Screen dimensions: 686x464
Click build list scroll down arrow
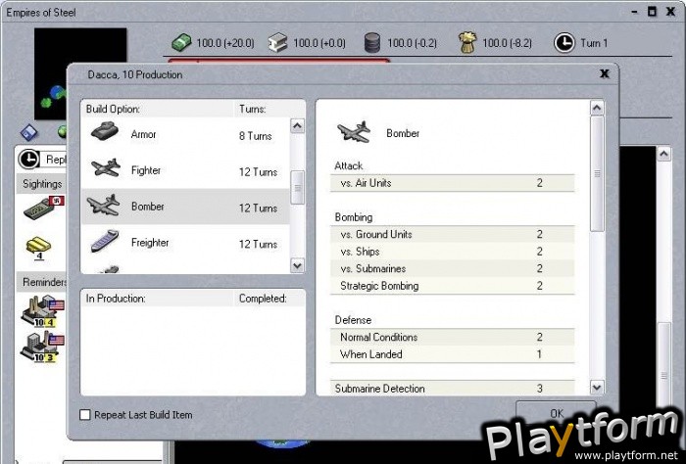[x=297, y=265]
